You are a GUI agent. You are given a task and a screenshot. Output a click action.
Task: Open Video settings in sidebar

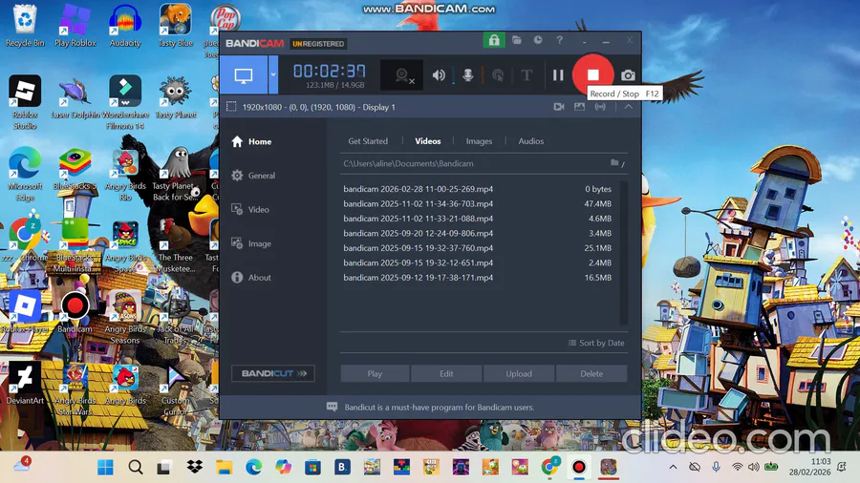coord(250,210)
